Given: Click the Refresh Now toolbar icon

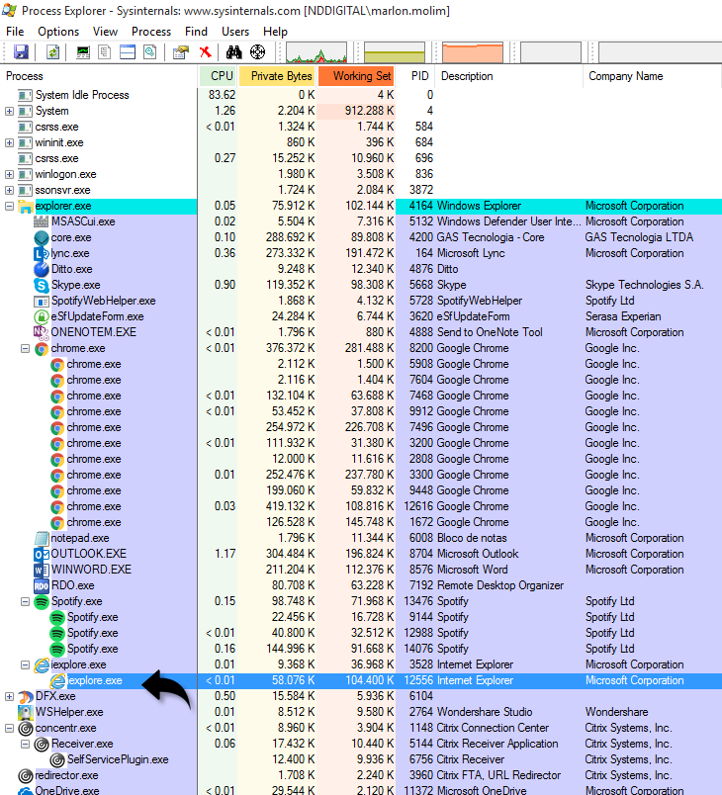Looking at the screenshot, I should tap(52, 51).
